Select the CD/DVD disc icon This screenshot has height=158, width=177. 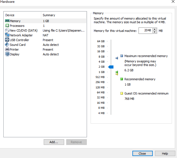point(7,30)
